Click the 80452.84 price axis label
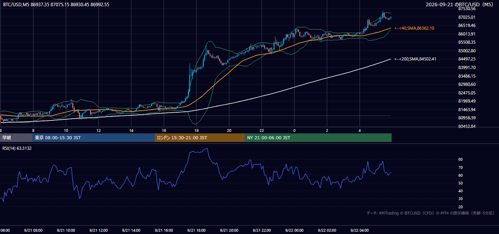The image size is (499, 234). point(467,126)
